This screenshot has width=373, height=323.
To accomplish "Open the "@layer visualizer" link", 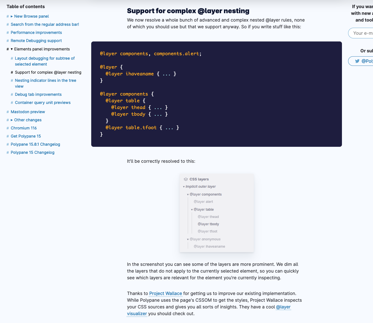I will click(x=283, y=307).
